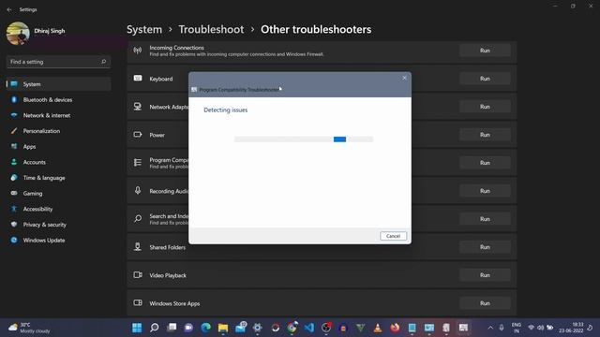Open Gaming settings

tap(58, 194)
